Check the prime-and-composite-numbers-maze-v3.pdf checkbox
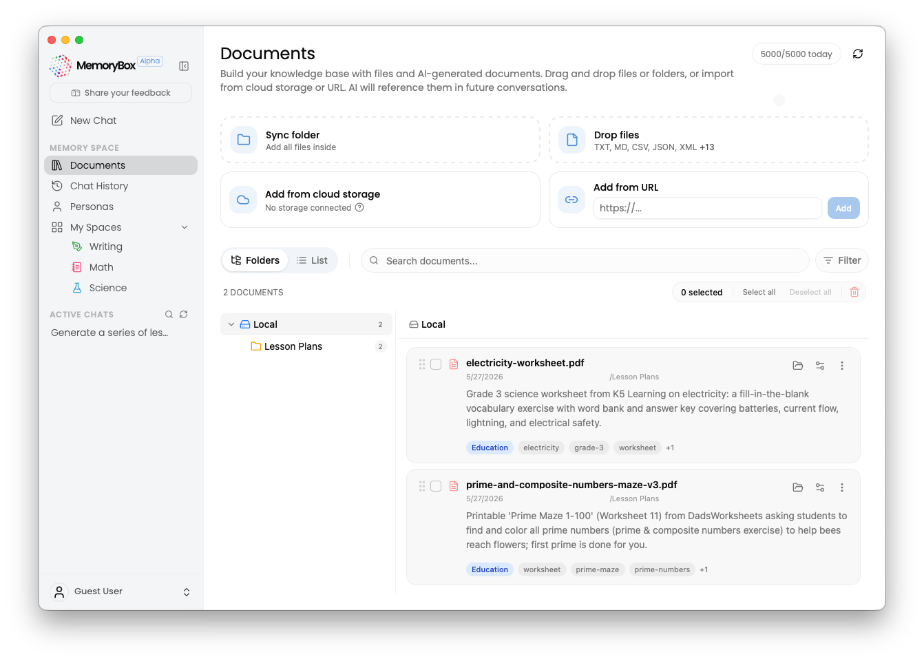 coord(436,486)
